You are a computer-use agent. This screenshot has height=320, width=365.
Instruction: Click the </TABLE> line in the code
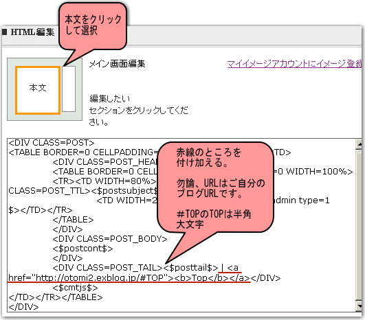[x=73, y=220]
